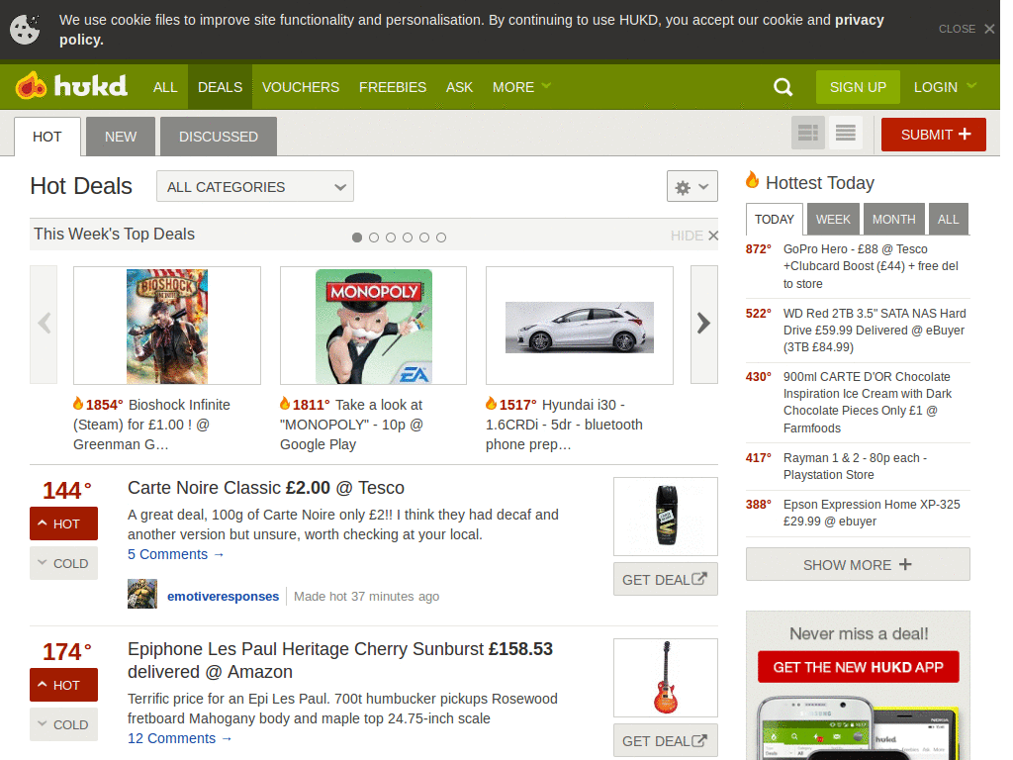
Task: Select fifth carousel page dot
Action: click(x=423, y=237)
